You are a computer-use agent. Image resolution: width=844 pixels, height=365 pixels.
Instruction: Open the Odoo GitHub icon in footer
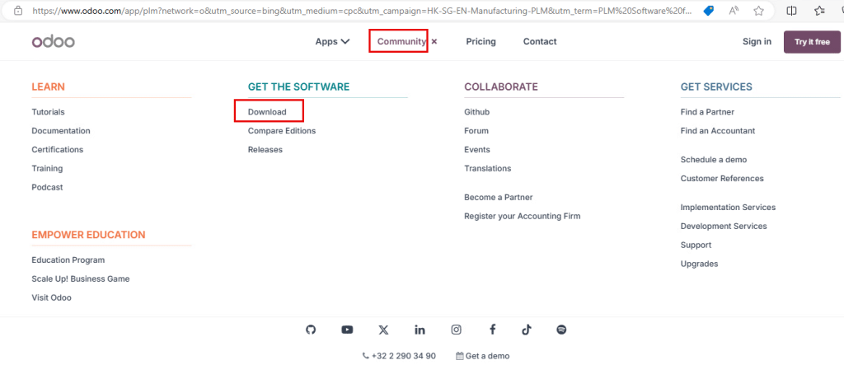[311, 330]
